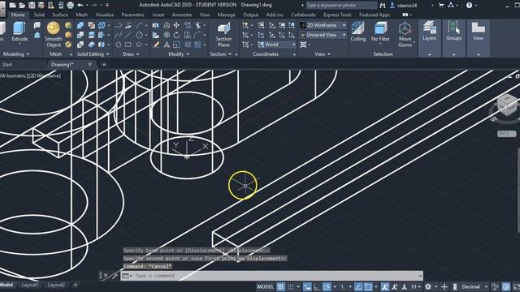The height and width of the screenshot is (292, 520).
Task: Toggle object snap tracking in status bar
Action: click(x=358, y=286)
